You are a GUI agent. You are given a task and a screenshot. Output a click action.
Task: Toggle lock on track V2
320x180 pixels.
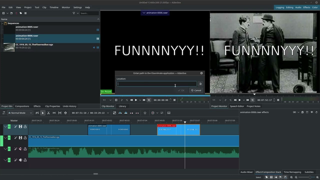pos(25,127)
